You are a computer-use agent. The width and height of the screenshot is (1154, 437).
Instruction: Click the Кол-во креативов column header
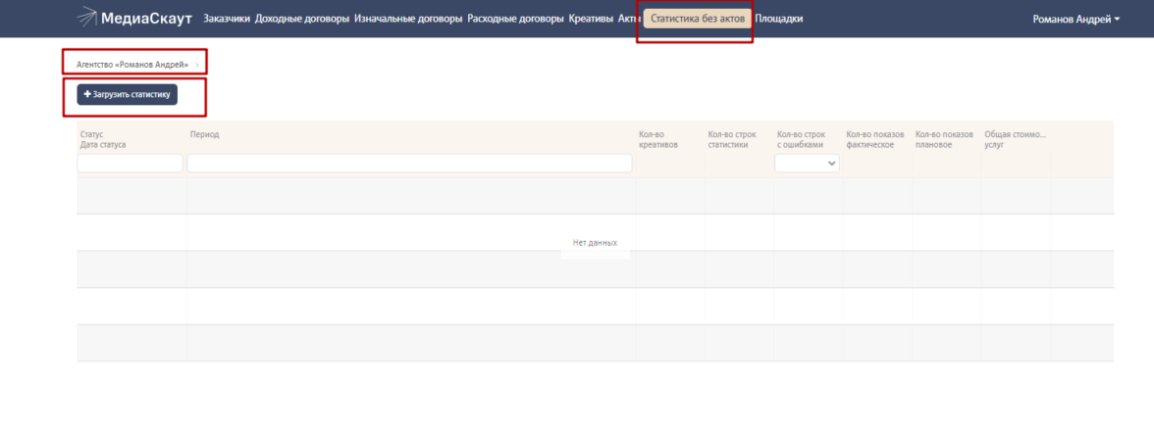[x=657, y=139]
